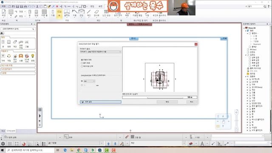Click the 3D Warehouse icon in Design Center
Viewport: 272px width, 153px height.
coord(27,58)
